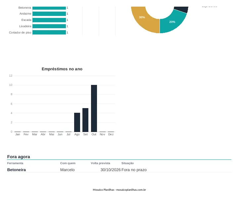
Task: Click the 'Escada' chart label
Action: [x=26, y=20]
